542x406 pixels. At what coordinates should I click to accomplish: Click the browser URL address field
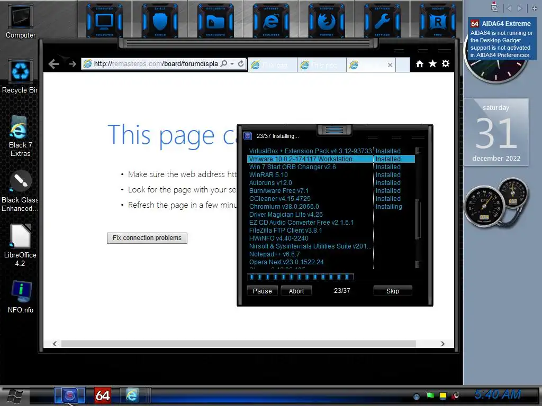(156, 64)
